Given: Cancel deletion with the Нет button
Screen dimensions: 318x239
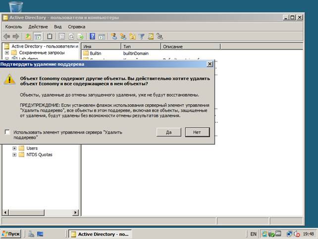Looking at the screenshot, I should 197,132.
